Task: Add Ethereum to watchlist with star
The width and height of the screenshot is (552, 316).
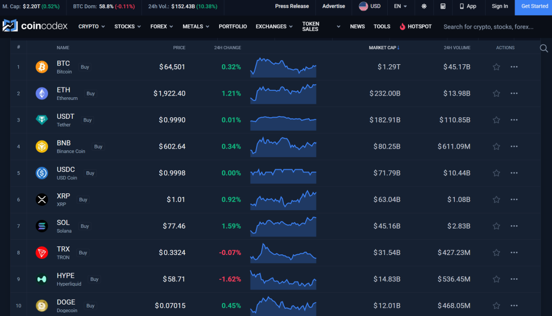Action: (496, 93)
